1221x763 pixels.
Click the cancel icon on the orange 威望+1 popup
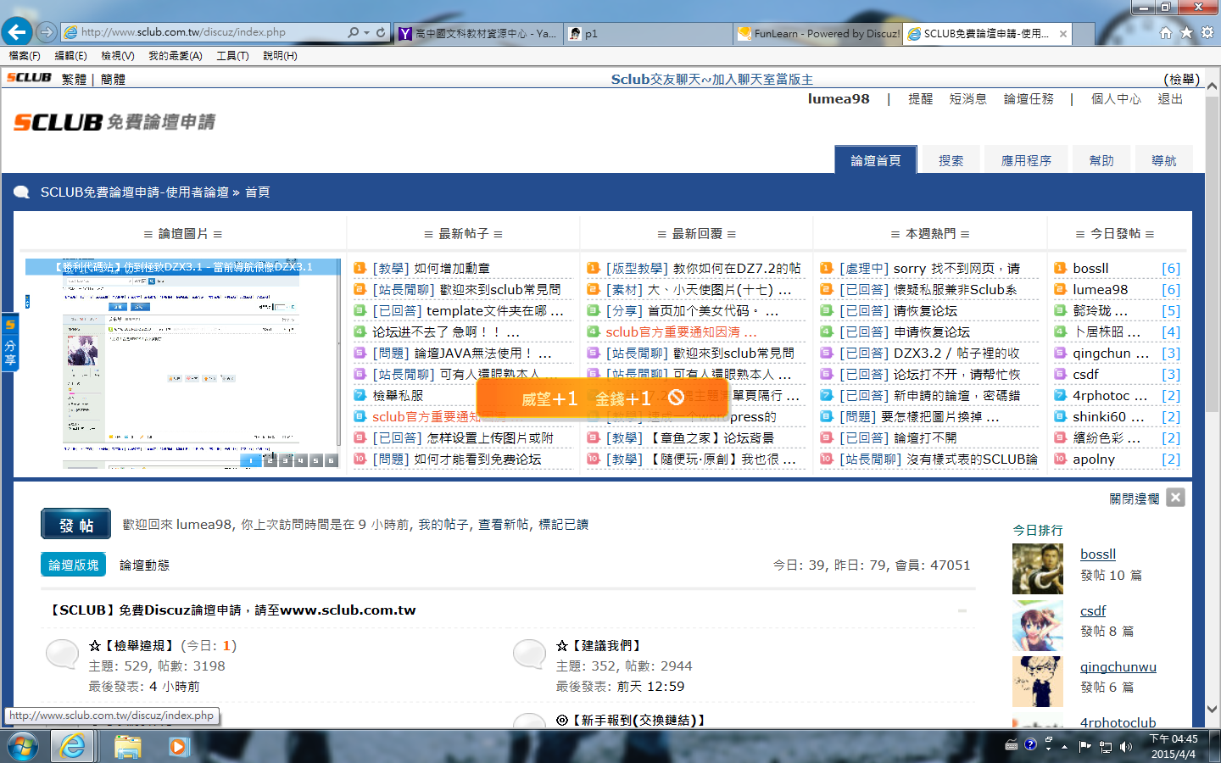(676, 398)
